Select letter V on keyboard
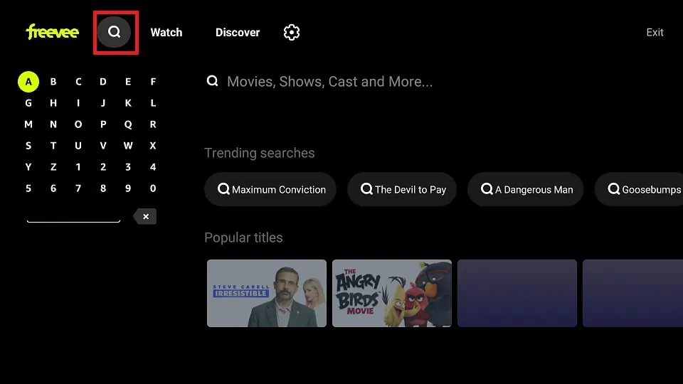This screenshot has height=384, width=683. tap(103, 145)
